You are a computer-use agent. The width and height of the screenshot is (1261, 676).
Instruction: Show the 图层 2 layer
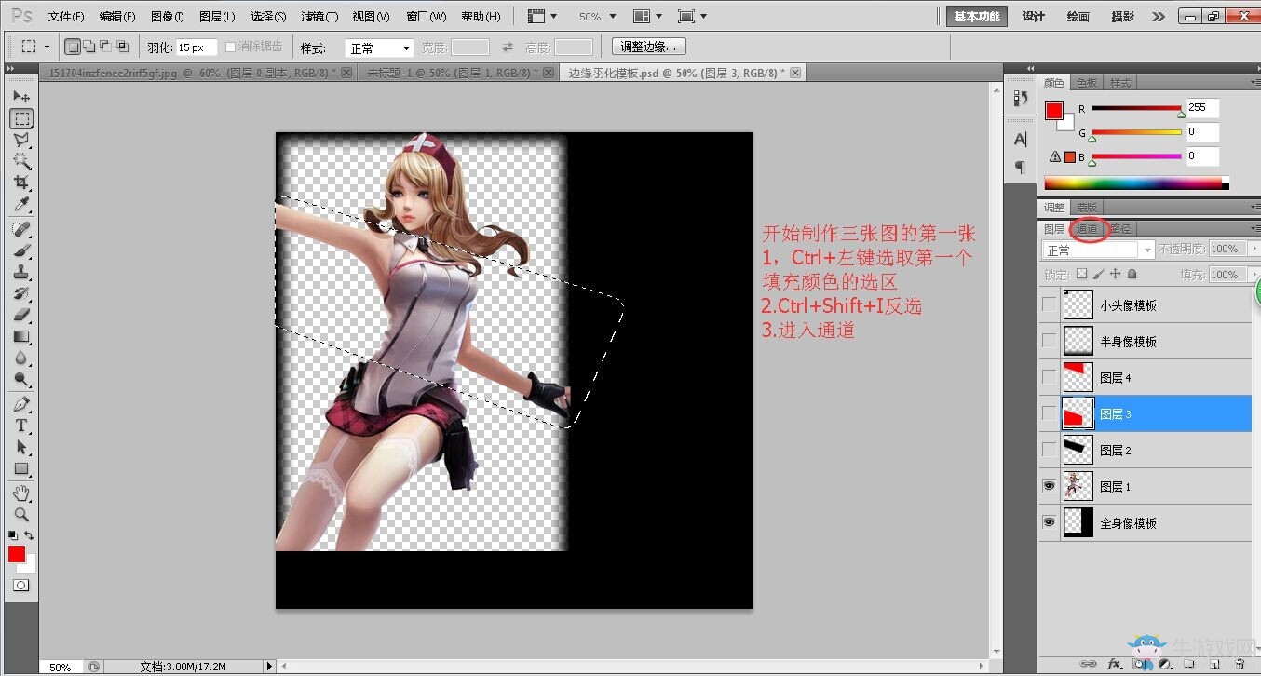[x=1050, y=450]
